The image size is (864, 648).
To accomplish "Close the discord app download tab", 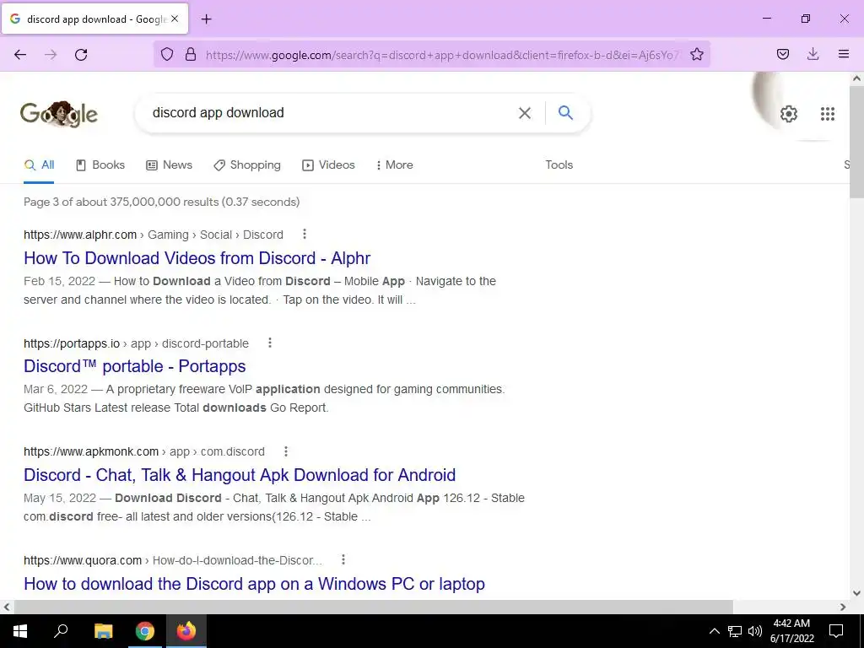I will pyautogui.click(x=175, y=19).
